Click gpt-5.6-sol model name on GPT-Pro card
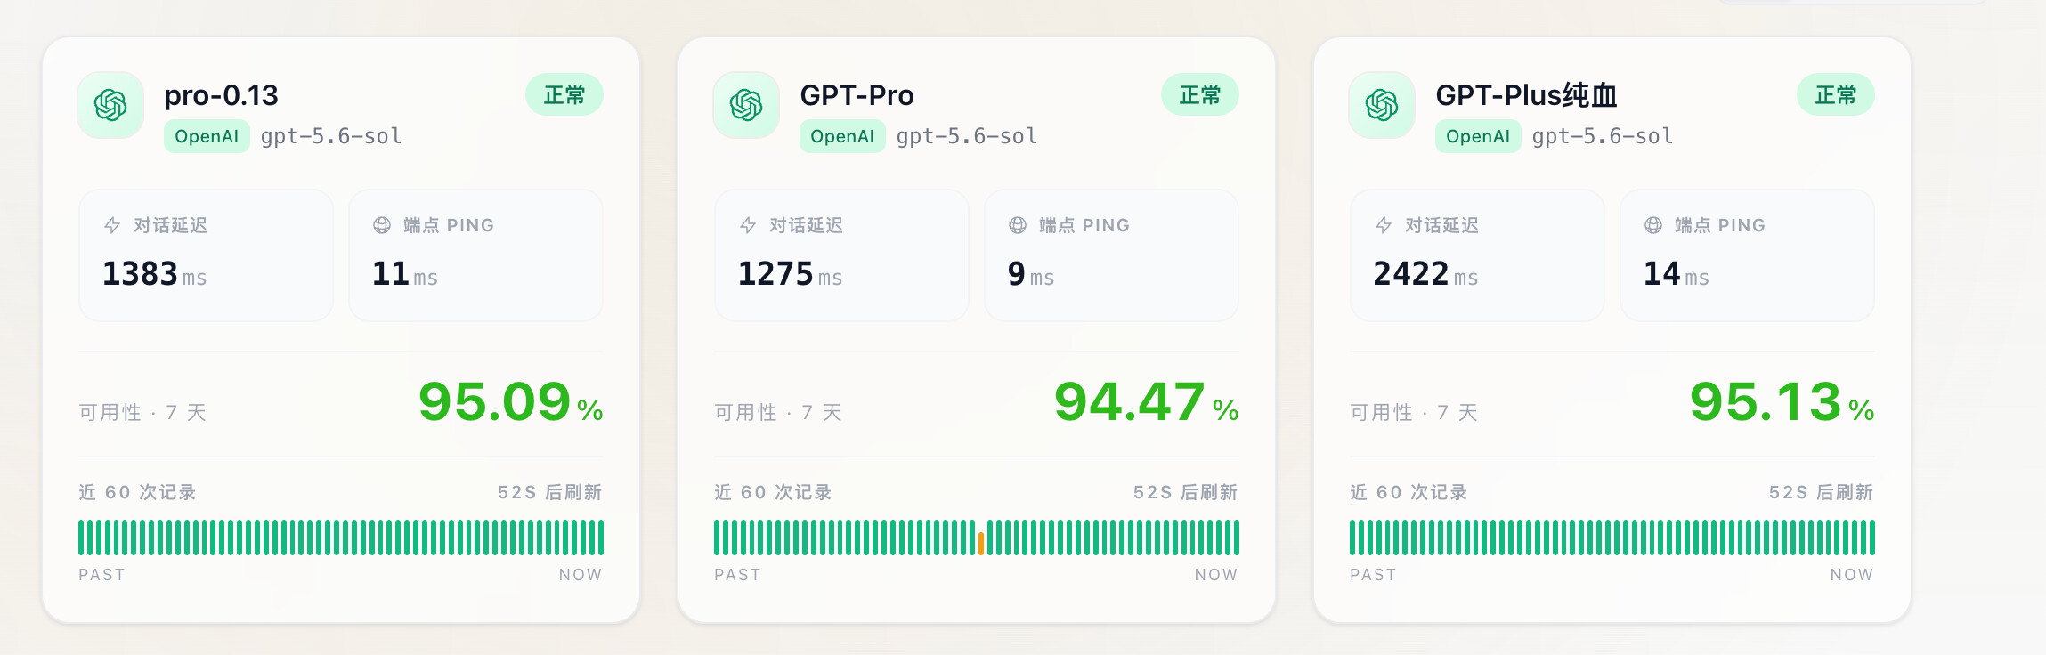Screen dimensions: 2046x655 967,136
